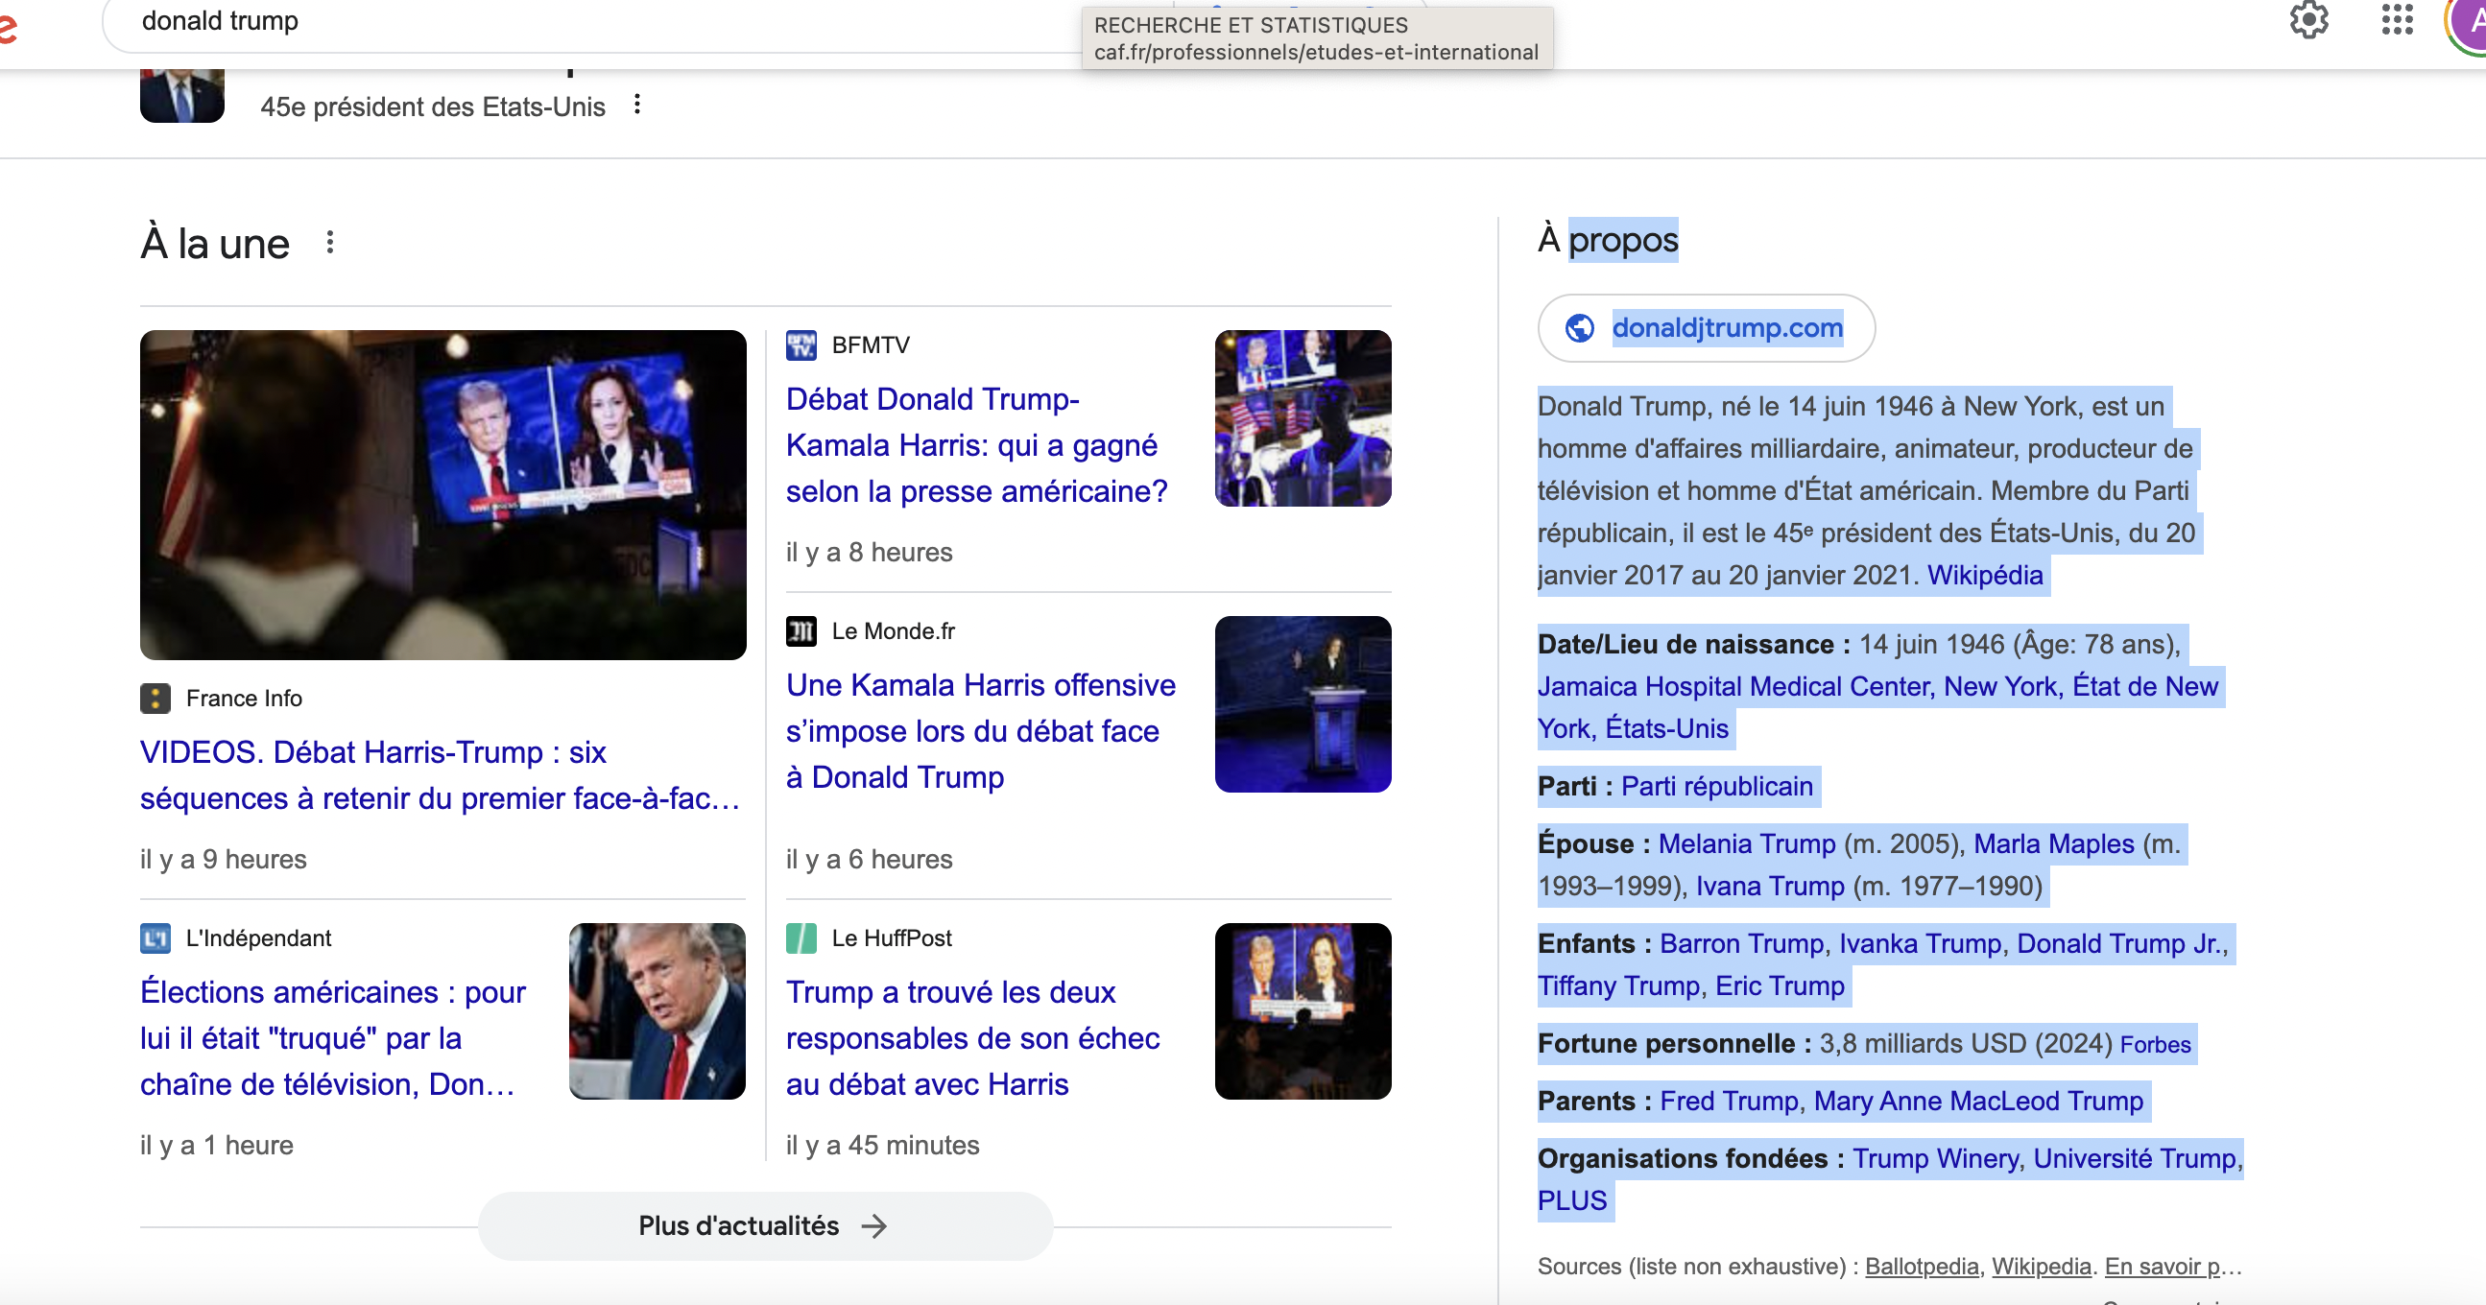Open Mary Anne MacLeod Trump link

click(1978, 1102)
